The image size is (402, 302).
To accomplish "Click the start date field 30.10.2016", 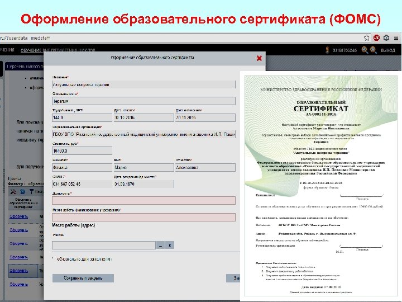I will (143, 117).
